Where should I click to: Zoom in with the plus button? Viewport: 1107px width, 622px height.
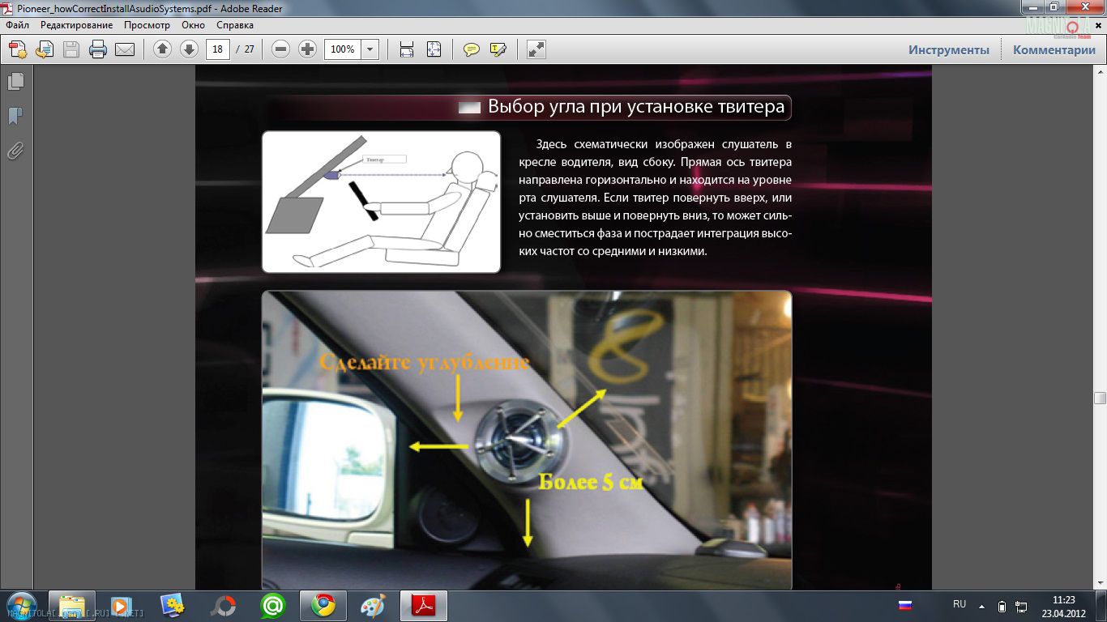tap(307, 49)
